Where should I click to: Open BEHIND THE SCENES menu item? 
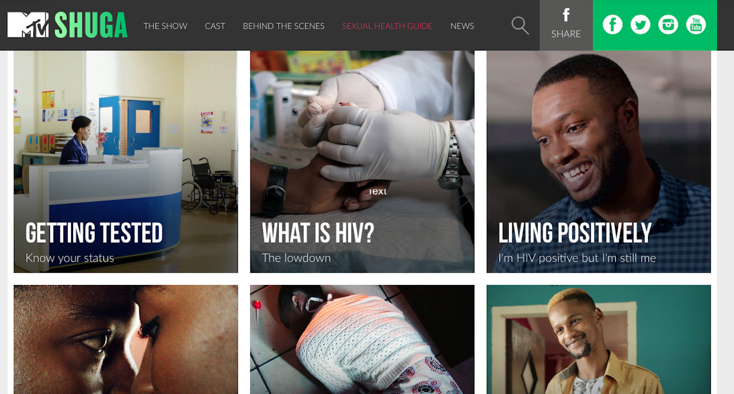coord(284,26)
